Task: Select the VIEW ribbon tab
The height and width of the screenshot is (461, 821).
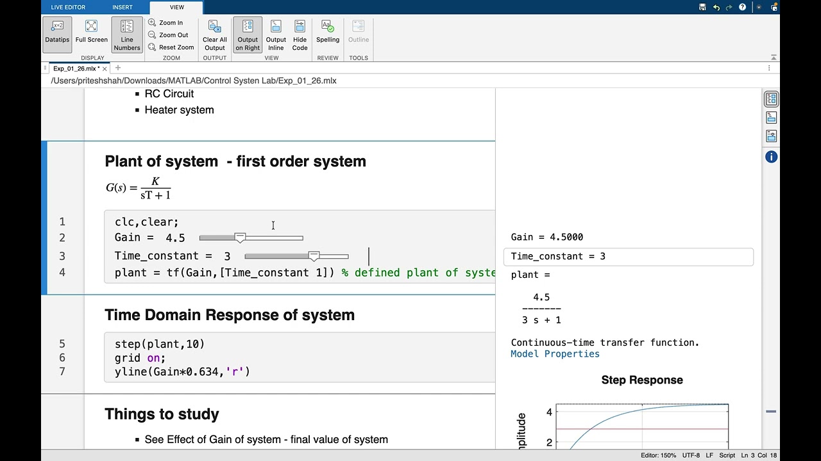Action: pos(177,7)
